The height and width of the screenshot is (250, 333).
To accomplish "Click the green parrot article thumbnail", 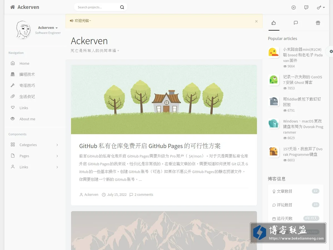I will point(274,80).
